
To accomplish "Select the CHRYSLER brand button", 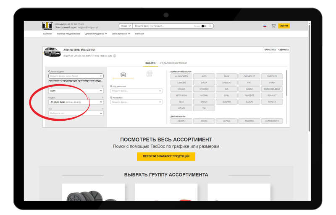I will pos(272,76).
